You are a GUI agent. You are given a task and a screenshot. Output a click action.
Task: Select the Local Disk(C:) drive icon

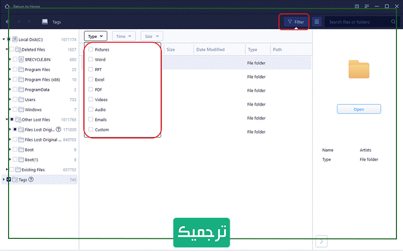click(x=15, y=39)
